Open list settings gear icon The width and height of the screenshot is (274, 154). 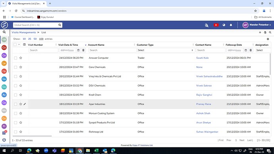(x=268, y=39)
